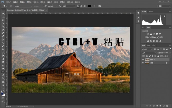Hide the 图层 1 layer

[143, 59]
